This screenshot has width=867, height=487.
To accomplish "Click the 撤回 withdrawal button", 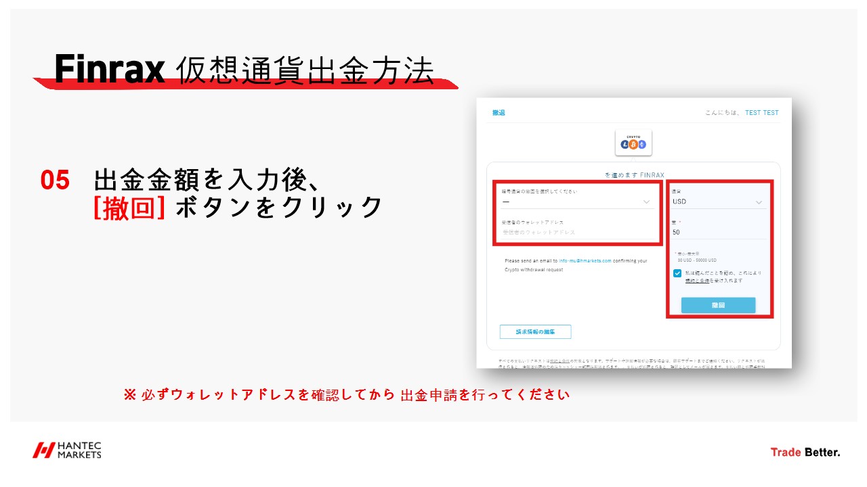I will pyautogui.click(x=719, y=304).
